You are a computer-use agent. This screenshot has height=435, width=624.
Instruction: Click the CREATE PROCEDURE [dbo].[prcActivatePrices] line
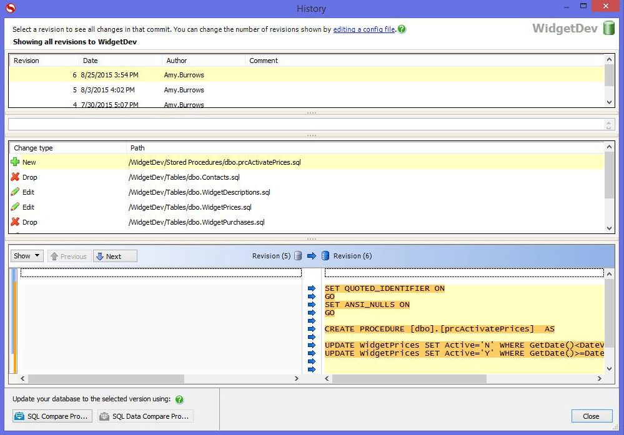click(x=439, y=329)
